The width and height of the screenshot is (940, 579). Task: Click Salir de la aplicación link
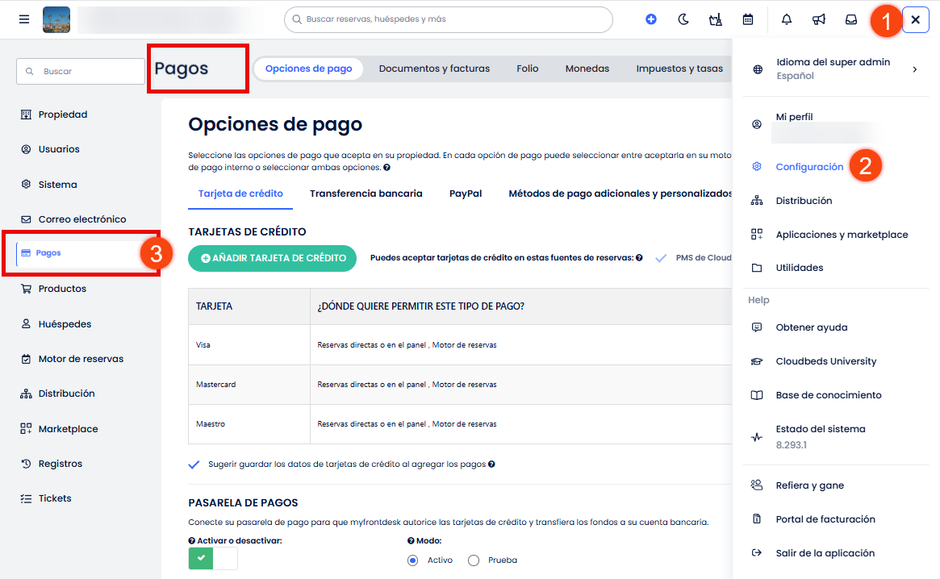(x=825, y=553)
